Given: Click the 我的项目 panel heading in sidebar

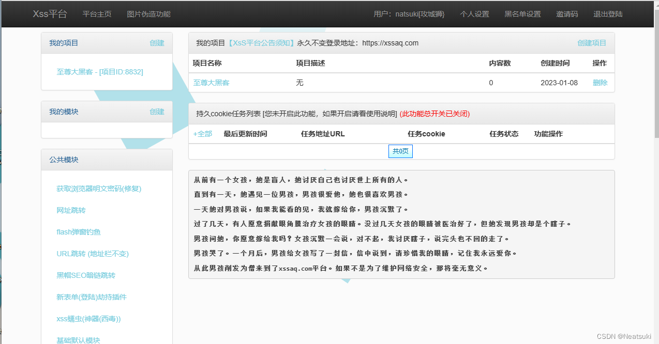Looking at the screenshot, I should coord(64,43).
